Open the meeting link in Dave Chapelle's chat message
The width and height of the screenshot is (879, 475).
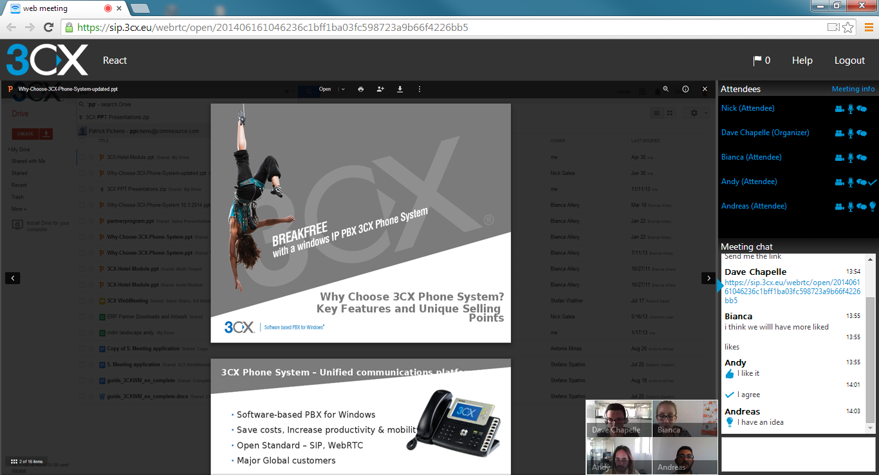[792, 292]
